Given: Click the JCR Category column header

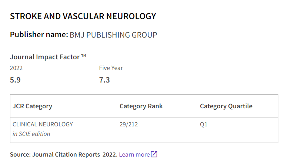Looking at the screenshot, I should click(32, 106).
